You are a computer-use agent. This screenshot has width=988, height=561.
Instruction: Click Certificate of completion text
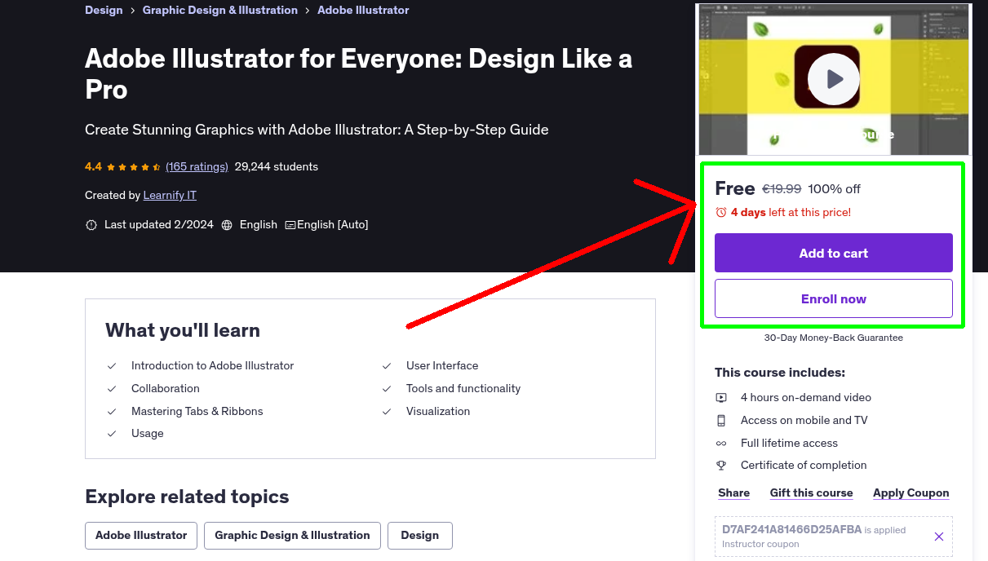[x=804, y=466]
